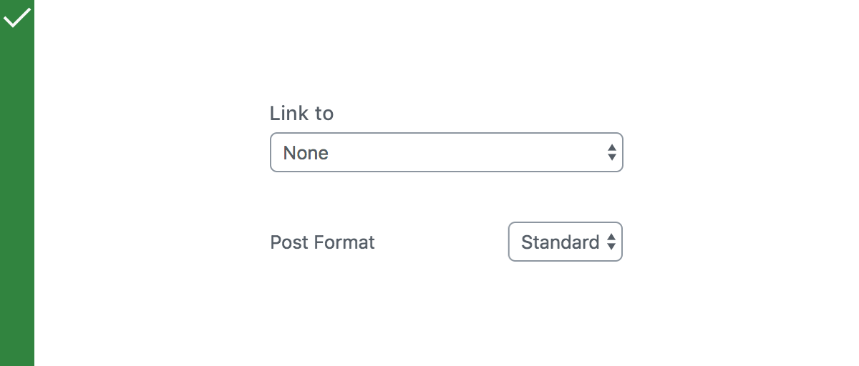This screenshot has width=859, height=366.
Task: Click the tick mark on green bar
Action: [16, 17]
